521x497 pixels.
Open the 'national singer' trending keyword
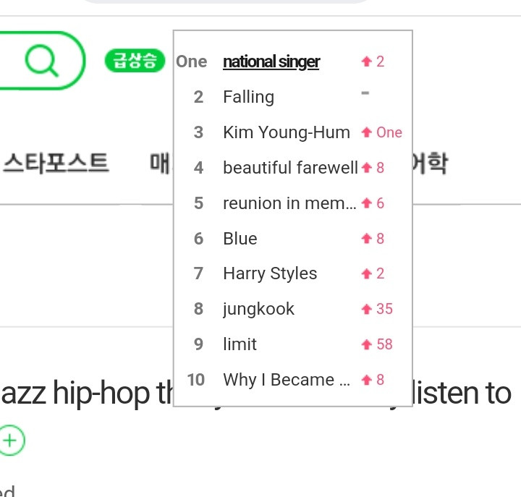(271, 61)
